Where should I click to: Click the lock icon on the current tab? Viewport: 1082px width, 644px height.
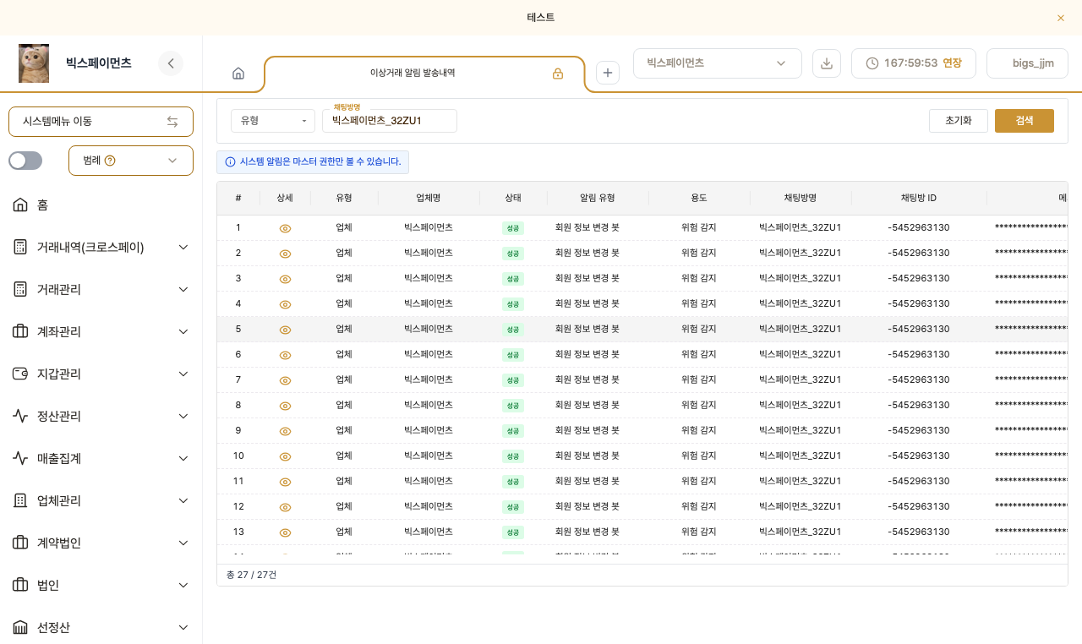click(x=558, y=74)
